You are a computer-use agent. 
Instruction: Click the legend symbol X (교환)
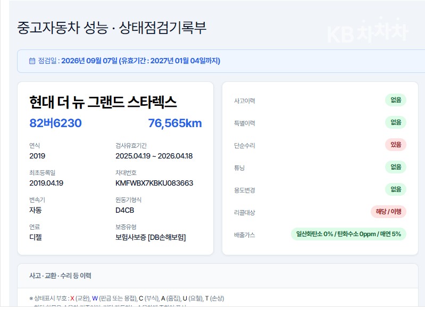coord(80,298)
